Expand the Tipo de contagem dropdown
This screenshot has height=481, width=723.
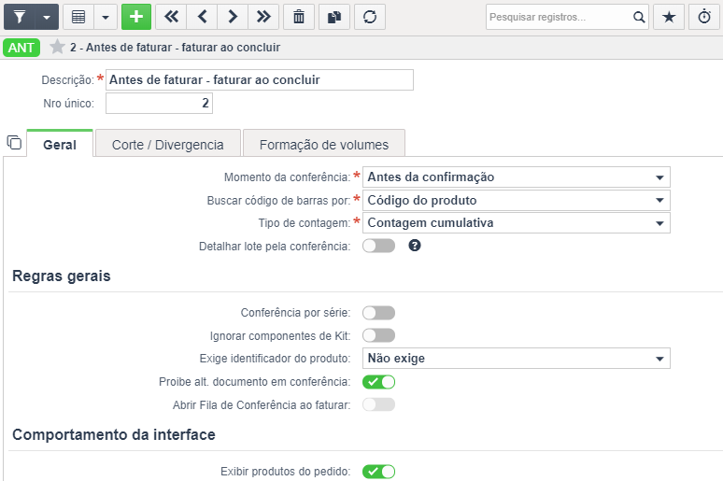click(x=516, y=222)
